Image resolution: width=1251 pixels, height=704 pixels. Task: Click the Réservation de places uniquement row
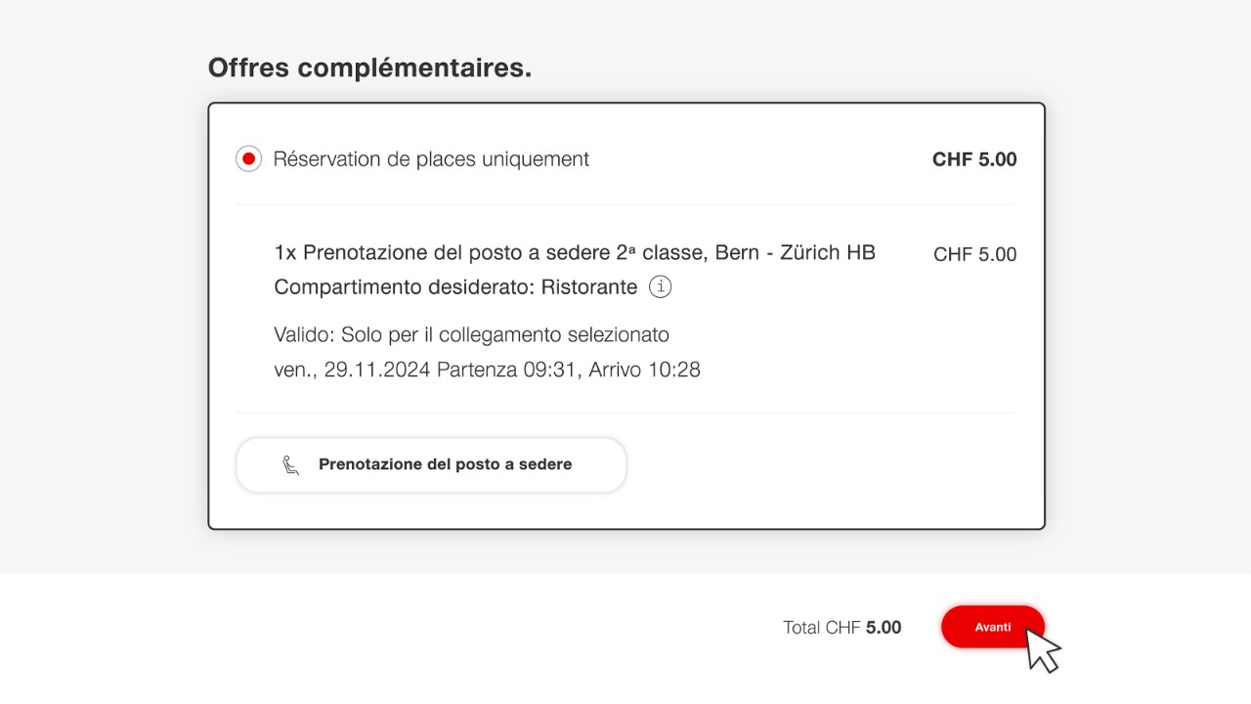coord(432,158)
